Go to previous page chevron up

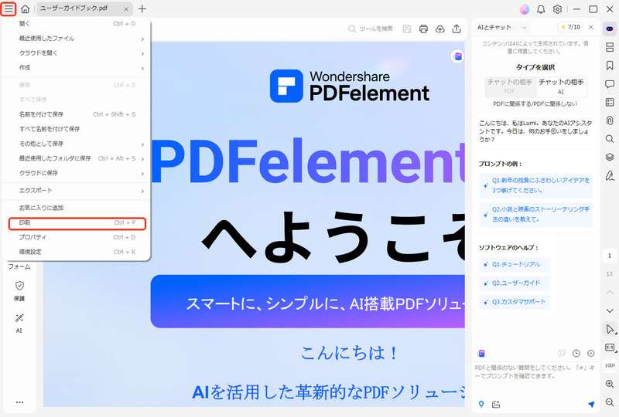[610, 292]
